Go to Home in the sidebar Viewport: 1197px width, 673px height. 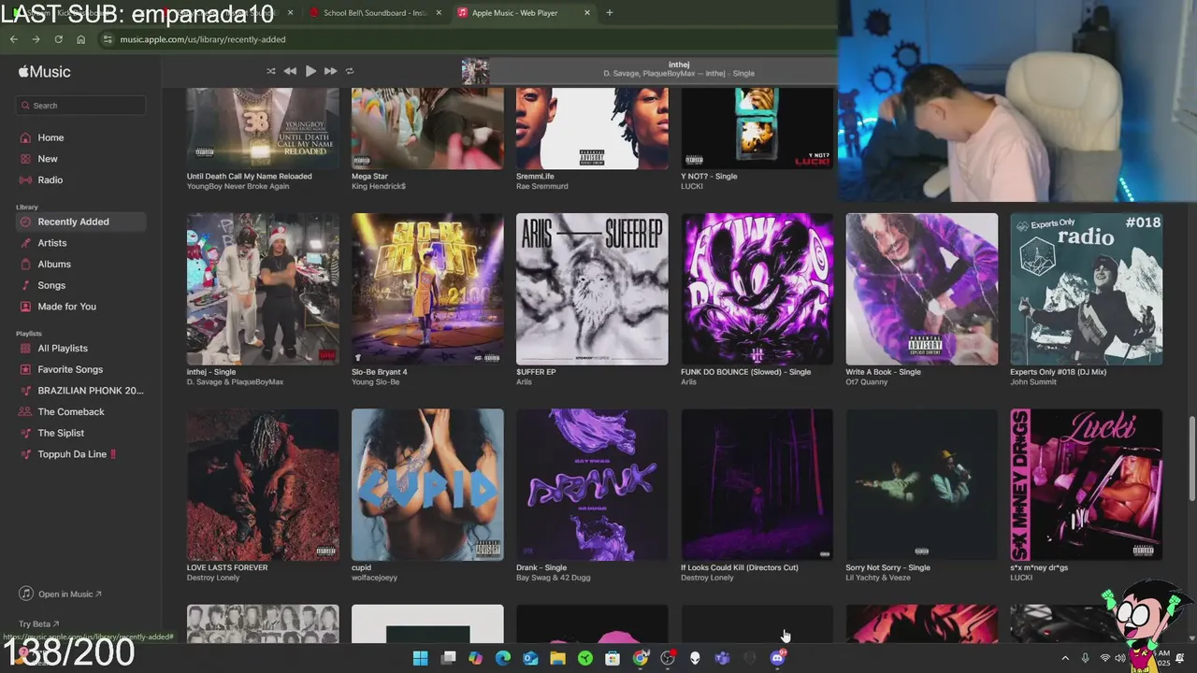point(50,137)
